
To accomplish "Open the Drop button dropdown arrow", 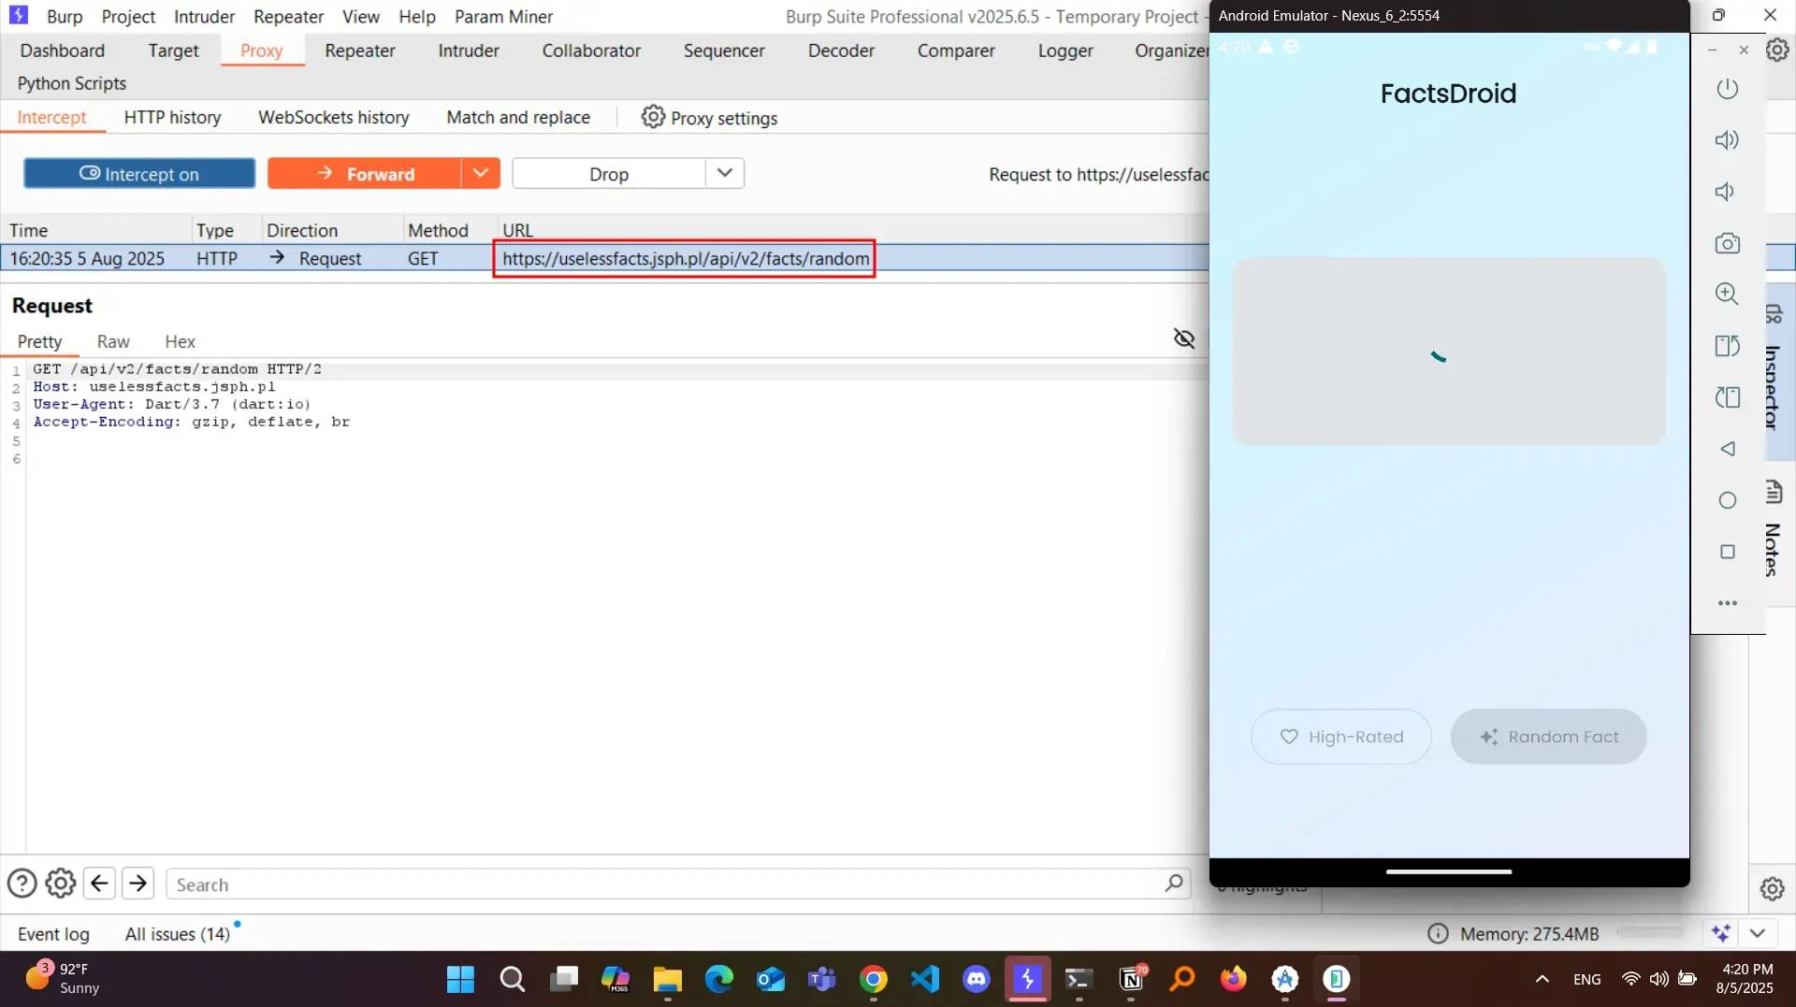I will [x=725, y=174].
